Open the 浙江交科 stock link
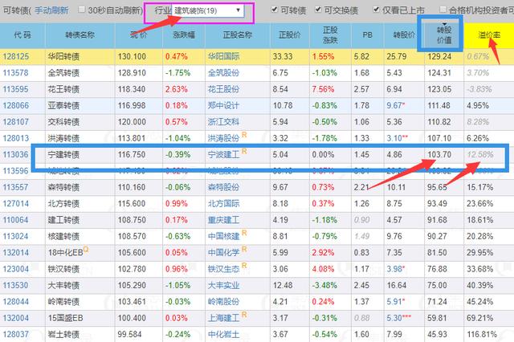This screenshot has height=342, width=514. click(223, 122)
